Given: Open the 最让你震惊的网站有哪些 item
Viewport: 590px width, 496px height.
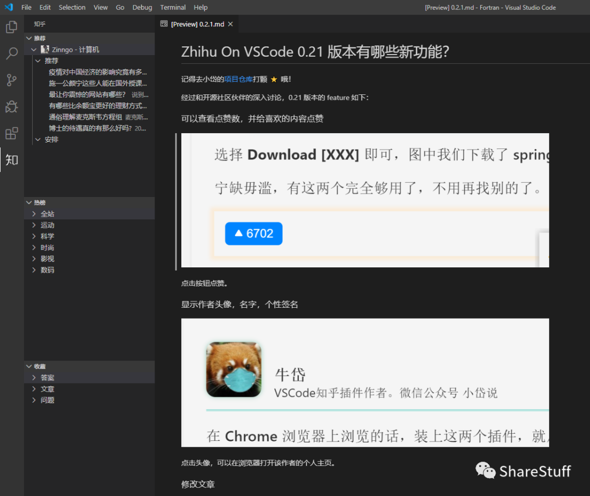Looking at the screenshot, I should (90, 94).
